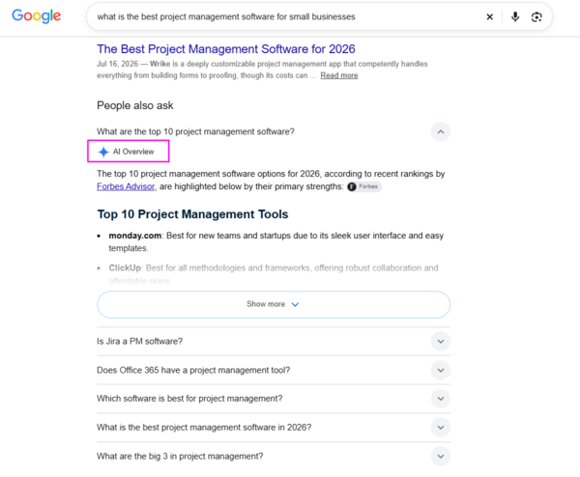The image size is (580, 477).
Task: Click the Top 10 Project Management Tools heading
Action: pos(192,214)
